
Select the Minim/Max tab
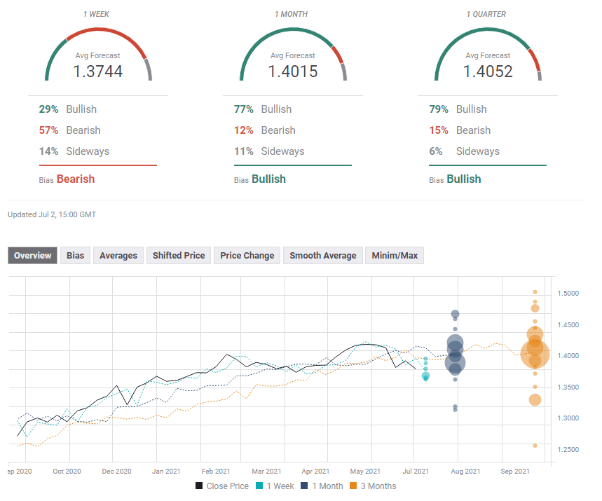394,256
